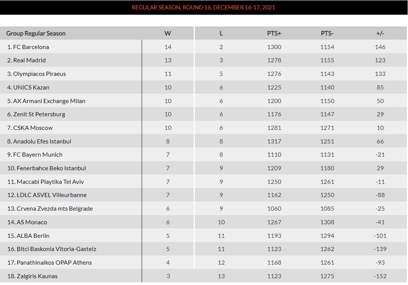Select Zalgiris Kaunas team name
Image resolution: width=408 pixels, height=285 pixels.
(x=37, y=276)
